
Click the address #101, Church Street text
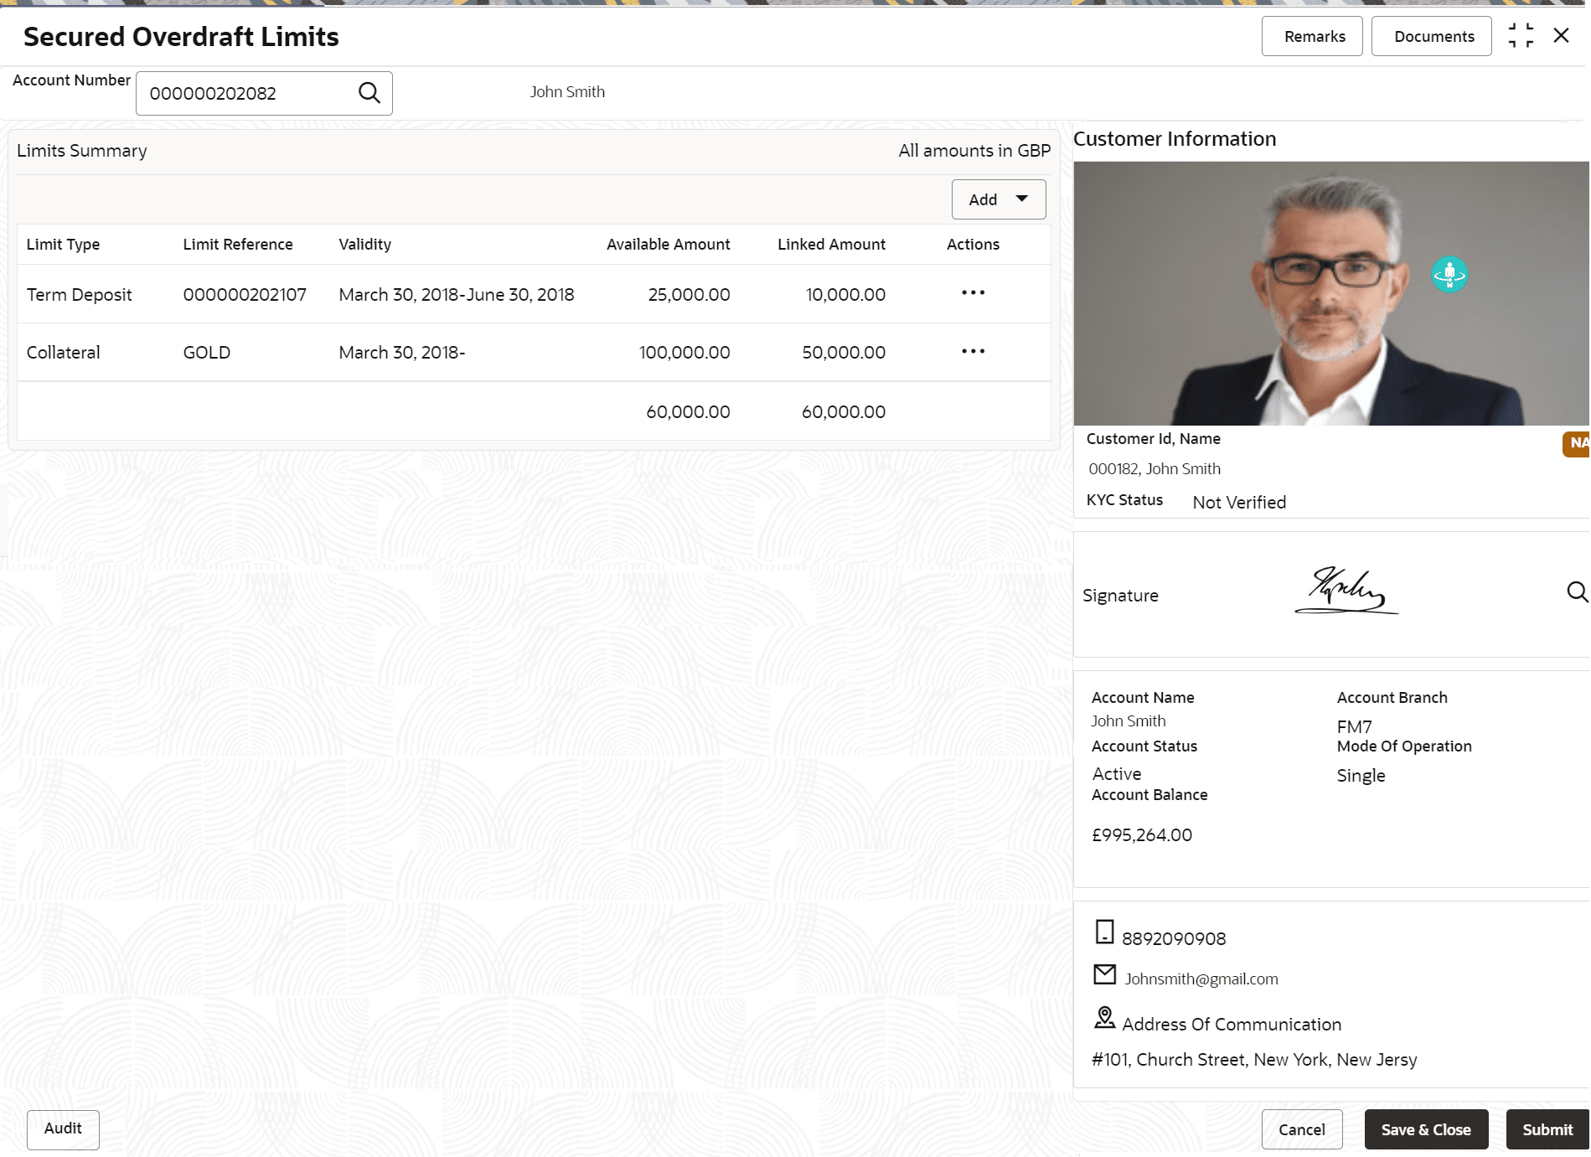pyautogui.click(x=1254, y=1060)
